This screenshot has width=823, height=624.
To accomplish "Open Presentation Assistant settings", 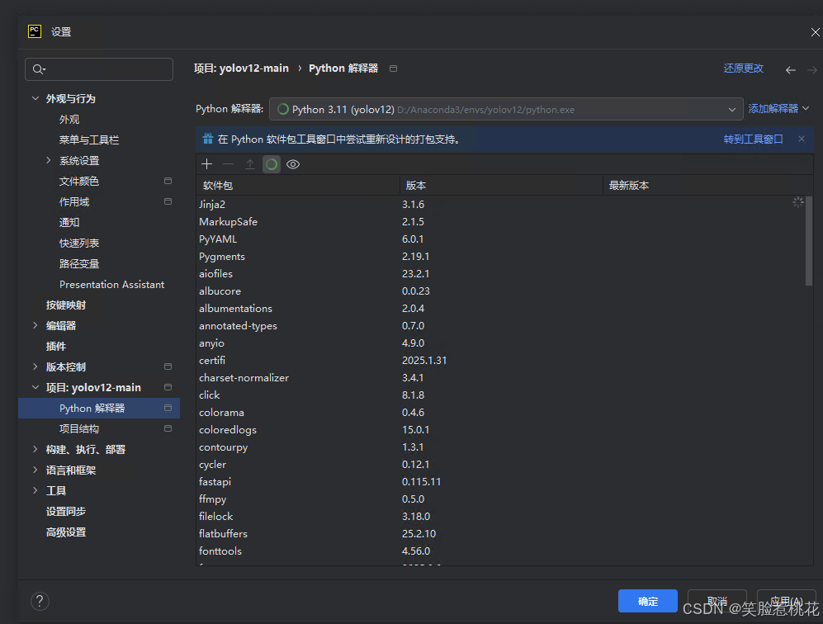I will coord(111,285).
